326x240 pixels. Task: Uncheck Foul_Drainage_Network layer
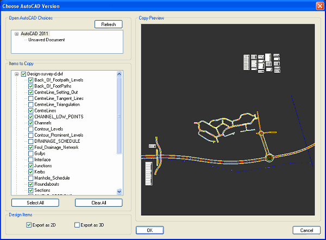[31, 147]
